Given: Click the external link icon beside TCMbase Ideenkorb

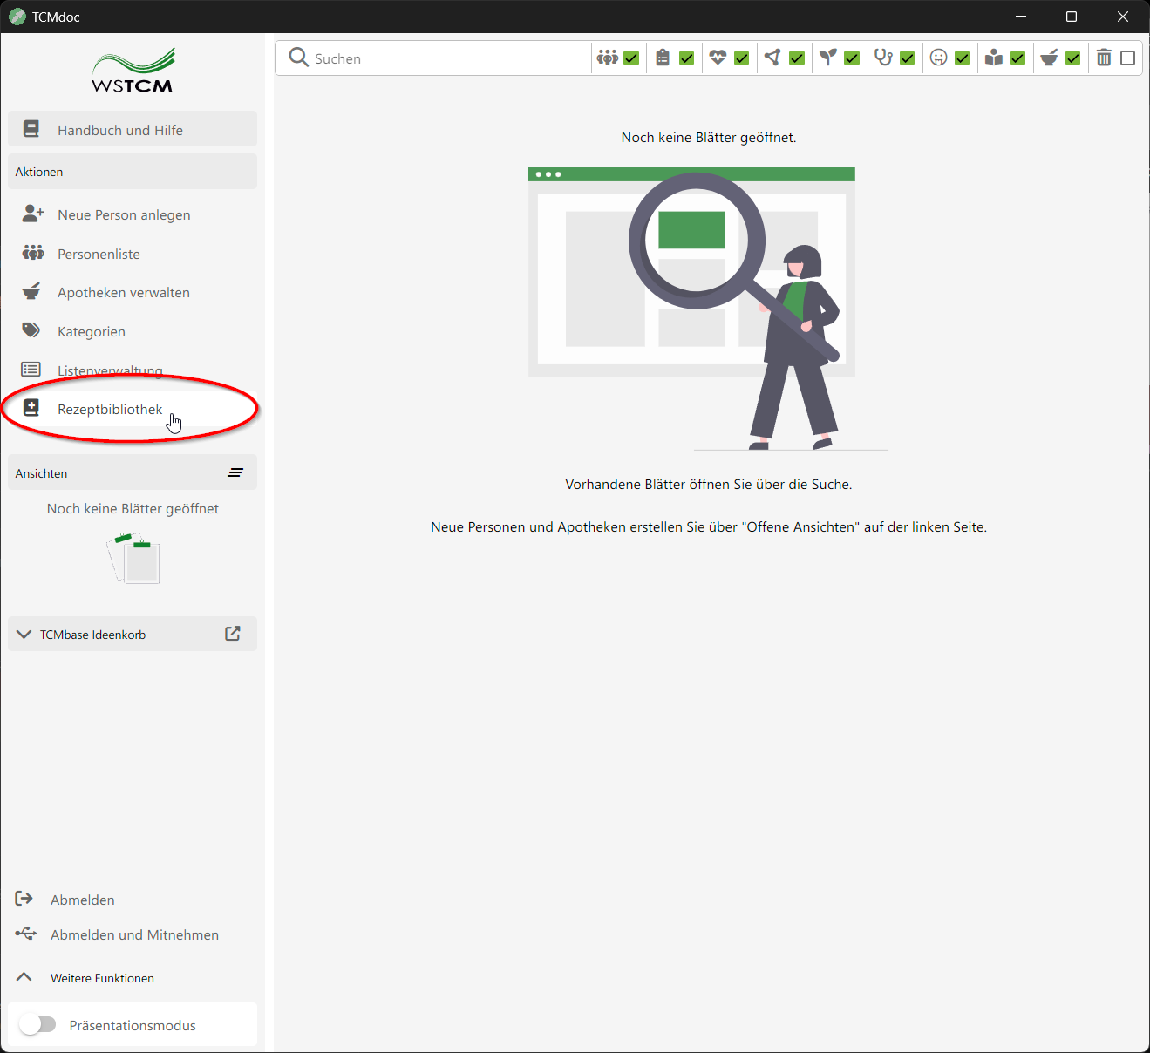Looking at the screenshot, I should 232,634.
